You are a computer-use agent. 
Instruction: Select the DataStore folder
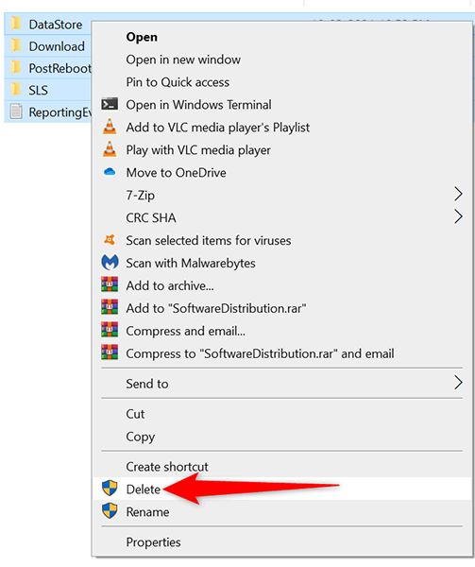point(47,25)
